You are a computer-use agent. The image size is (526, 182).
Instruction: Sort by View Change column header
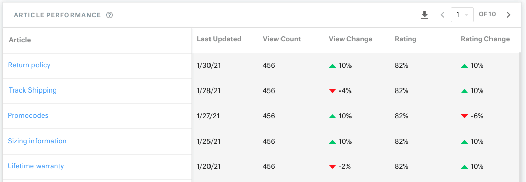(350, 39)
